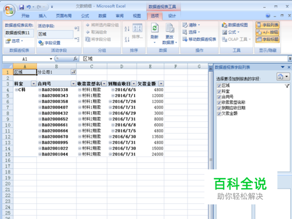Image resolution: width=292 pixels, height=219 pixels.
Task: Select column F header
Action: (176, 67)
